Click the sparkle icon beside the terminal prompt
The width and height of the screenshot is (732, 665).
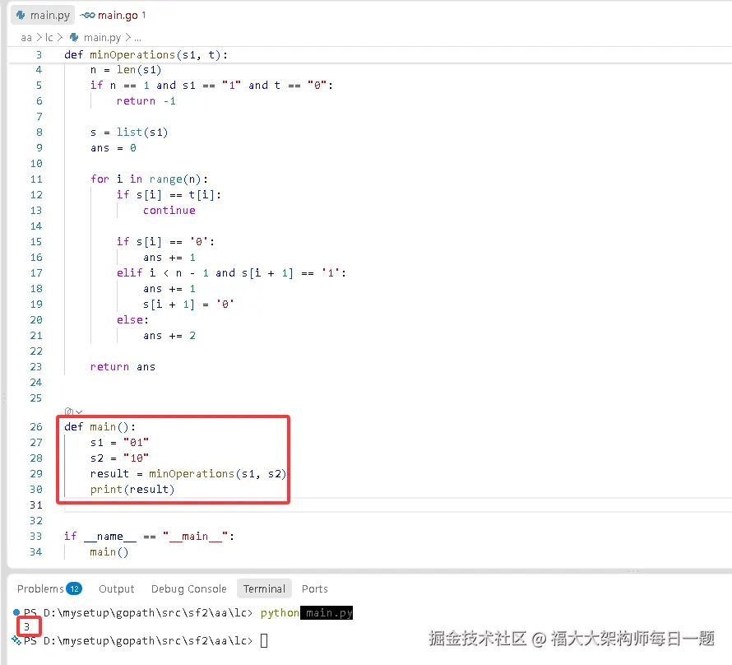click(x=16, y=640)
